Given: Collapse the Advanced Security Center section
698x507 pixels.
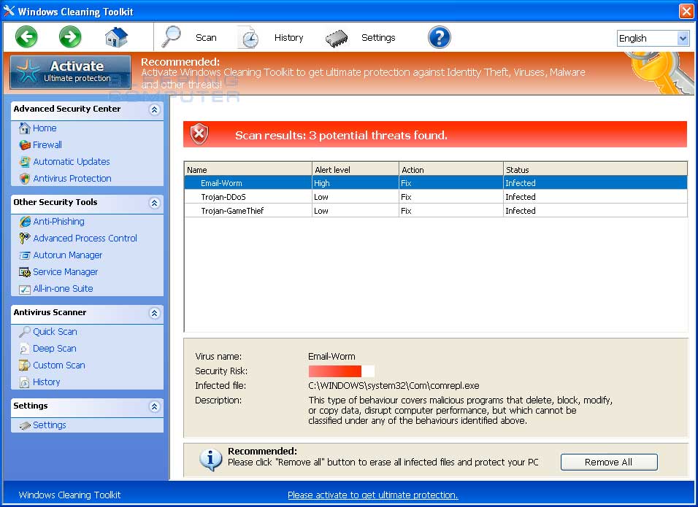Looking at the screenshot, I should pos(153,109).
